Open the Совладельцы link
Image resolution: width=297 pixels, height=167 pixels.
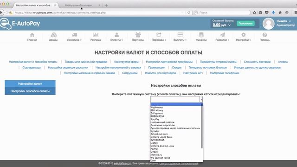coord(32,67)
